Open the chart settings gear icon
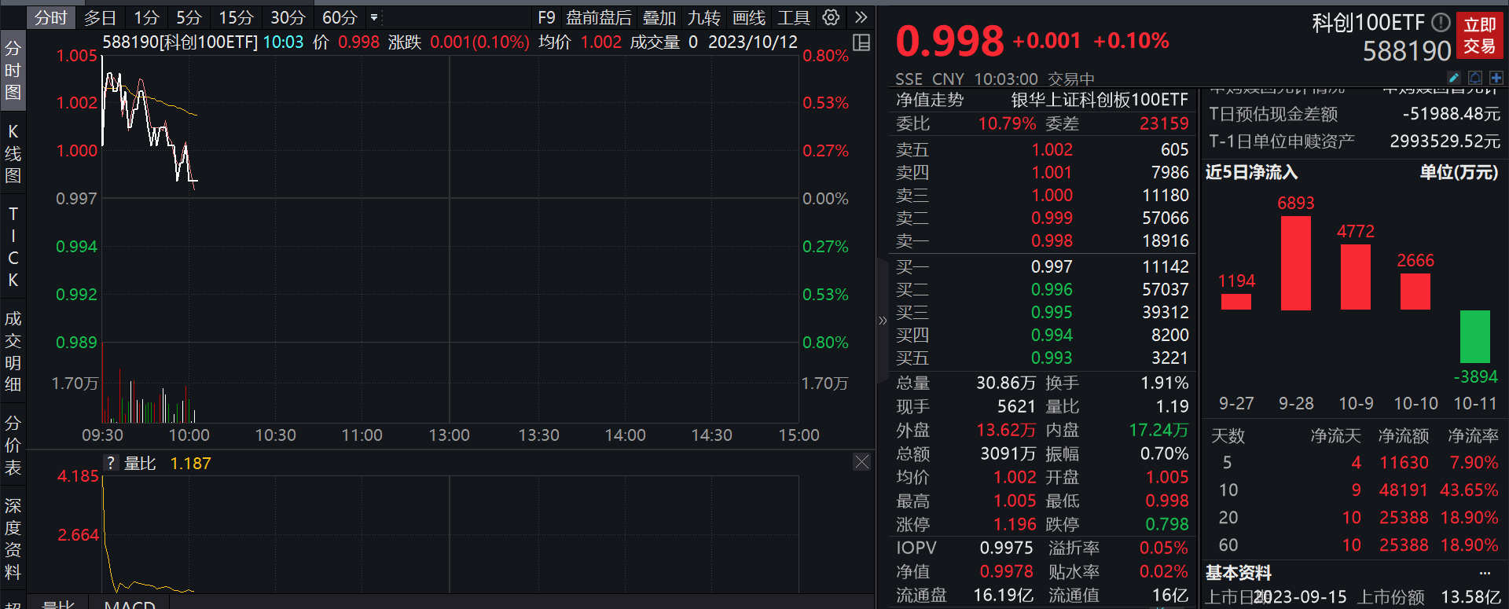The image size is (1509, 609). (831, 17)
